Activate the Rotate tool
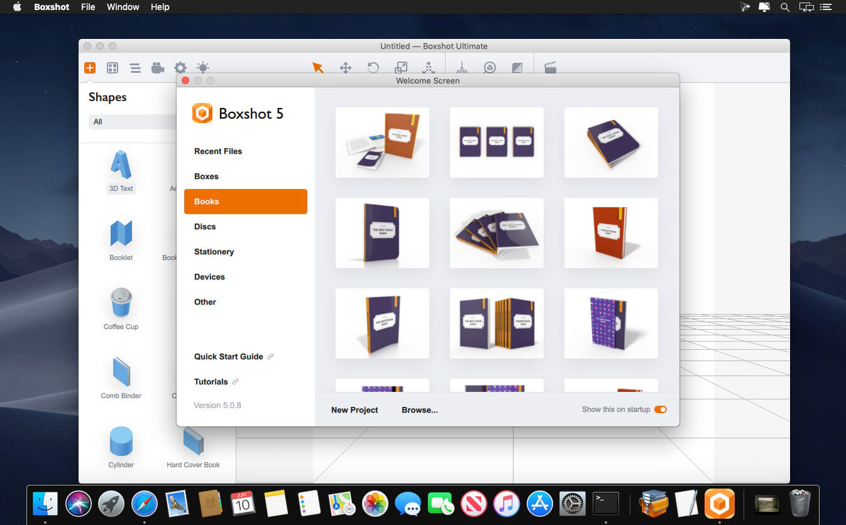 (373, 68)
